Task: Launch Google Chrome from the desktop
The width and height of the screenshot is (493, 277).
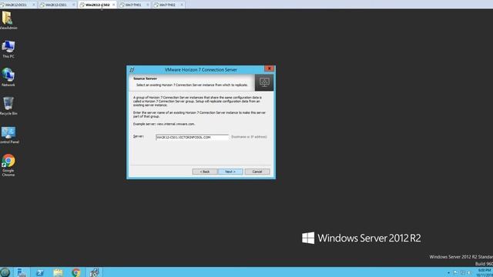Action: [8, 165]
